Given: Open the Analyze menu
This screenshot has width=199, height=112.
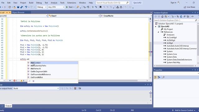Looking at the screenshot, I should point(54,3).
